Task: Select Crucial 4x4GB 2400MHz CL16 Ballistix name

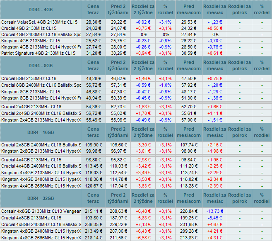Action: point(41,166)
